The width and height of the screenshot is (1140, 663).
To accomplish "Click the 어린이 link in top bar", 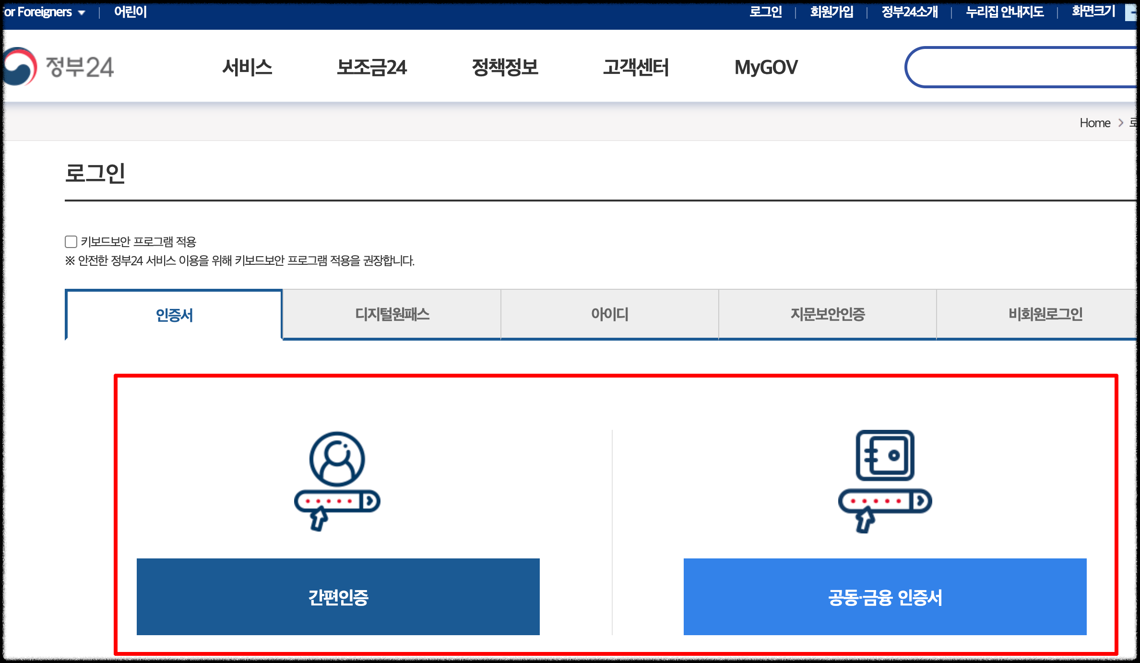I will [131, 12].
